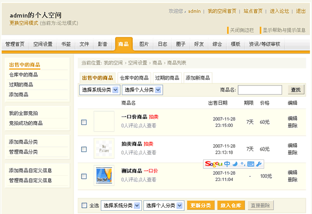
Task: Open the 空间设置 nav tab
Action: coord(43,44)
